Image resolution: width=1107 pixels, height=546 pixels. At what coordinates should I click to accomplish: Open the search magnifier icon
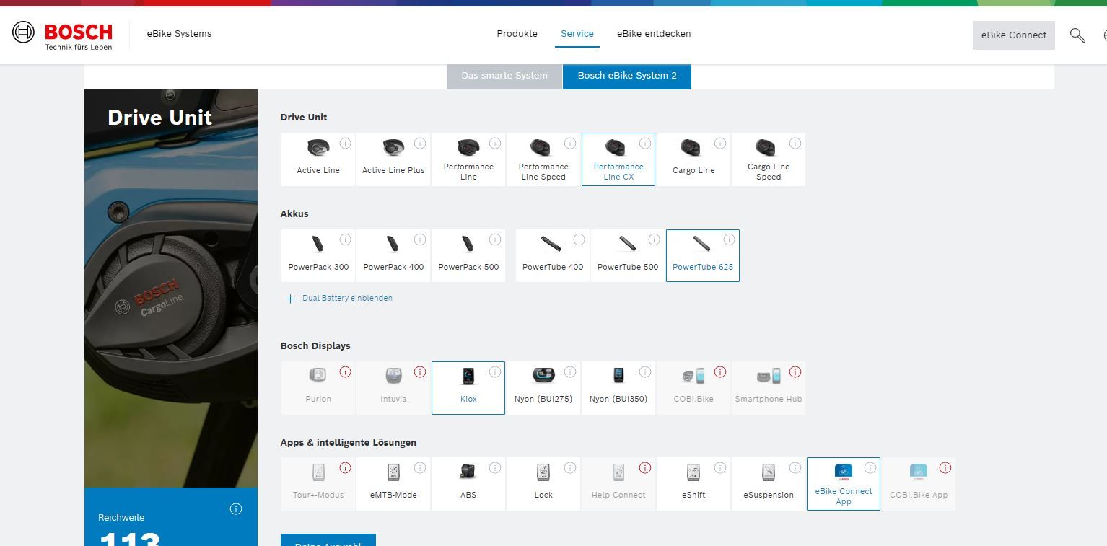[x=1077, y=35]
